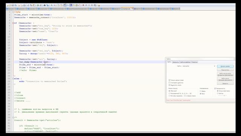This screenshot has height=136, width=241.
Task: Select the Всегда transparency radio
Action: point(218,93)
